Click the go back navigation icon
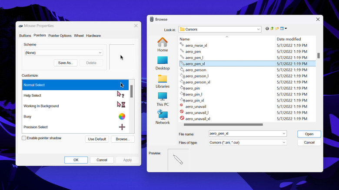Viewport: 339px width, 190px height. coord(267,29)
